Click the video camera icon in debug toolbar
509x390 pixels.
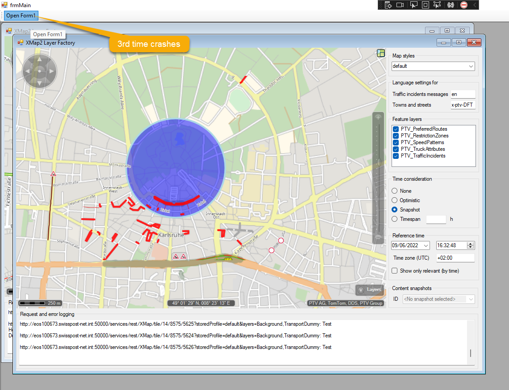(x=400, y=5)
